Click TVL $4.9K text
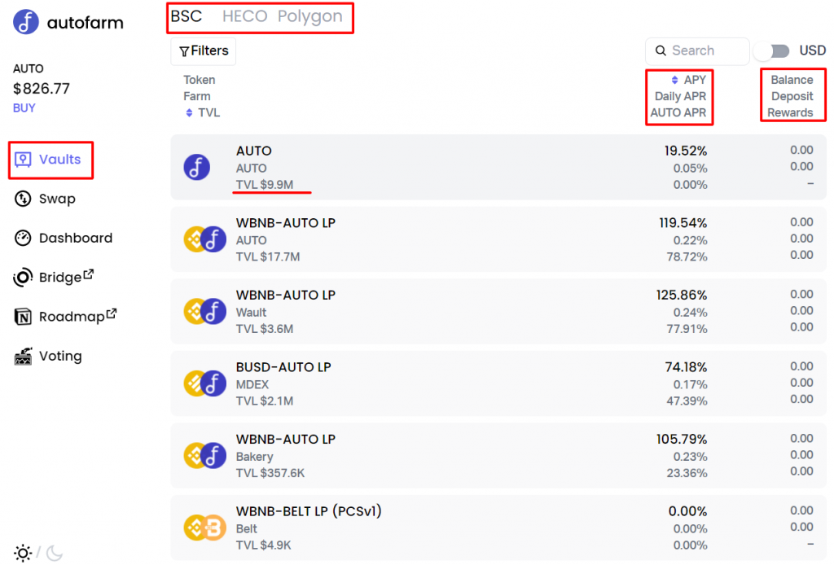Viewport: 834px width, 565px height. coord(263,545)
